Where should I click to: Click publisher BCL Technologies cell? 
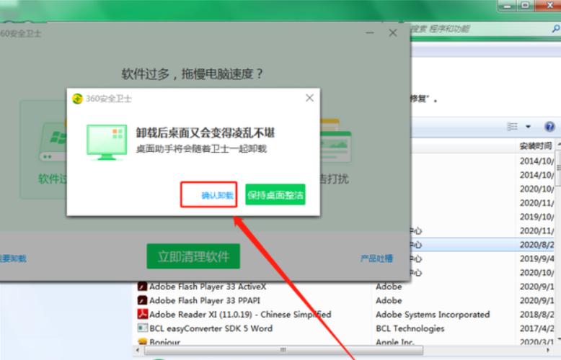(410, 328)
